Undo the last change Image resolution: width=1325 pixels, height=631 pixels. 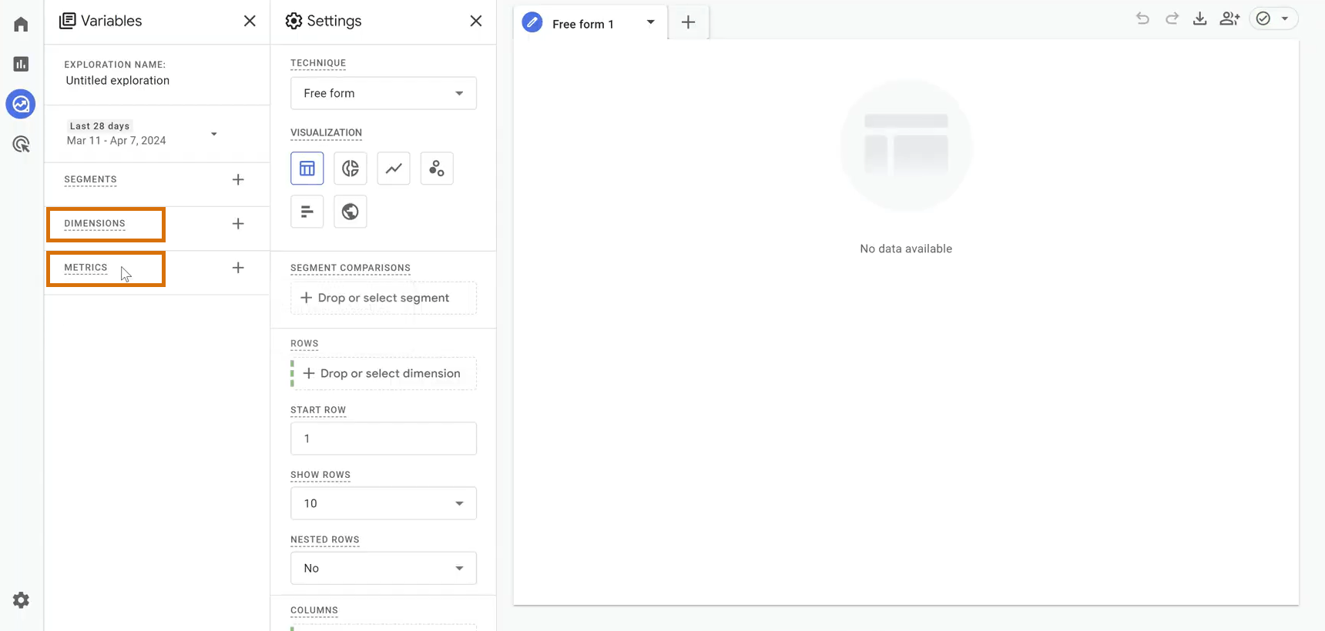coord(1142,18)
